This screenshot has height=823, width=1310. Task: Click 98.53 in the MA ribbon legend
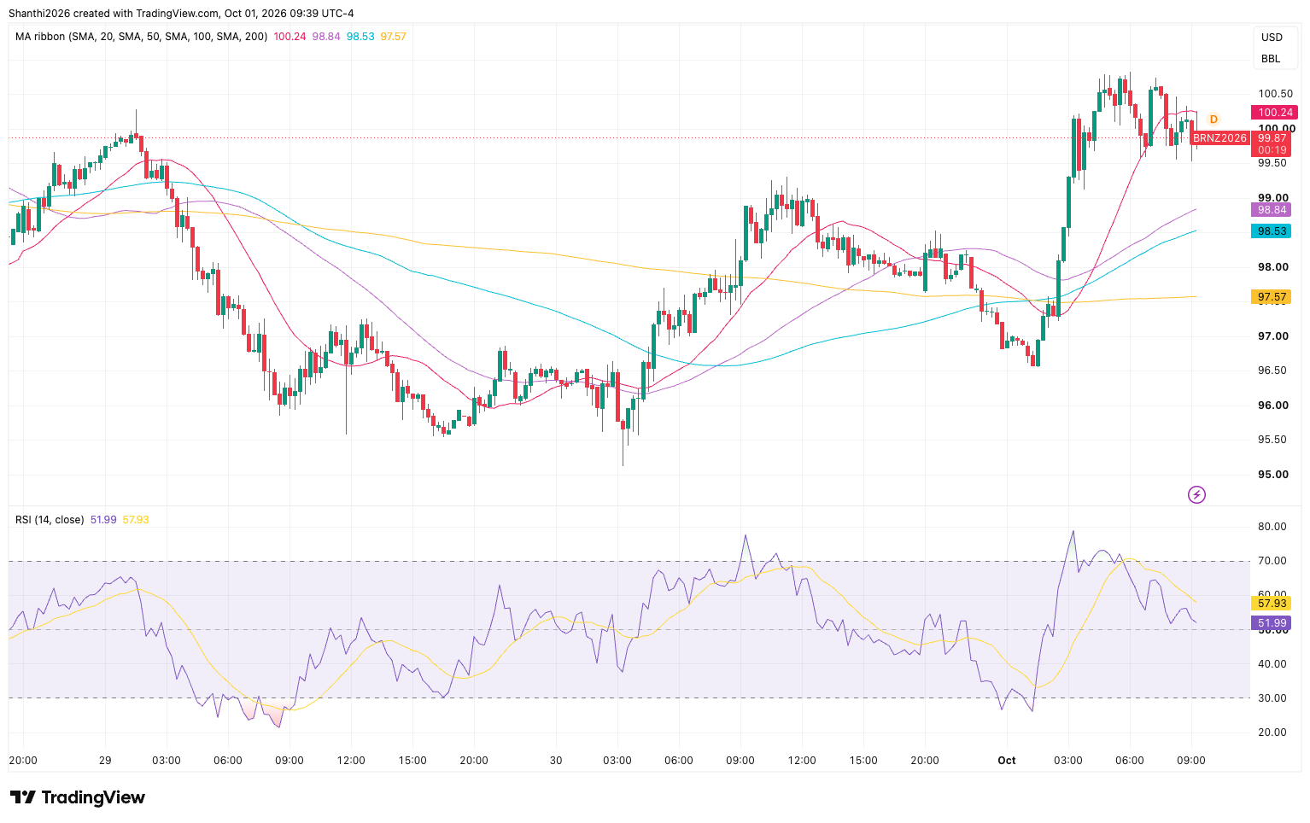[360, 37]
